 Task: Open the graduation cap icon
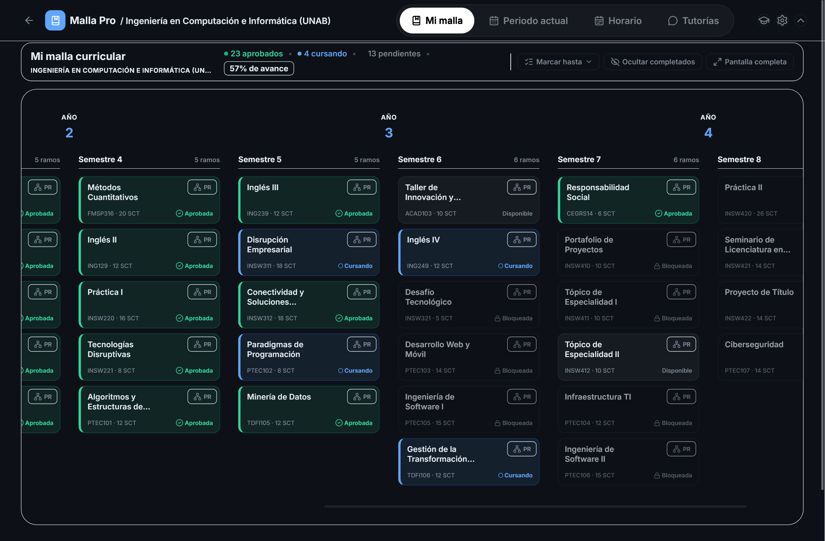(764, 21)
